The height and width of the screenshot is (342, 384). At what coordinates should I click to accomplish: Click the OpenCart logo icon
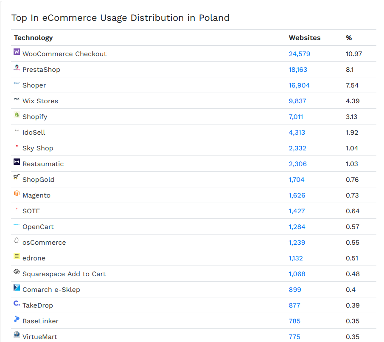pos(17,225)
